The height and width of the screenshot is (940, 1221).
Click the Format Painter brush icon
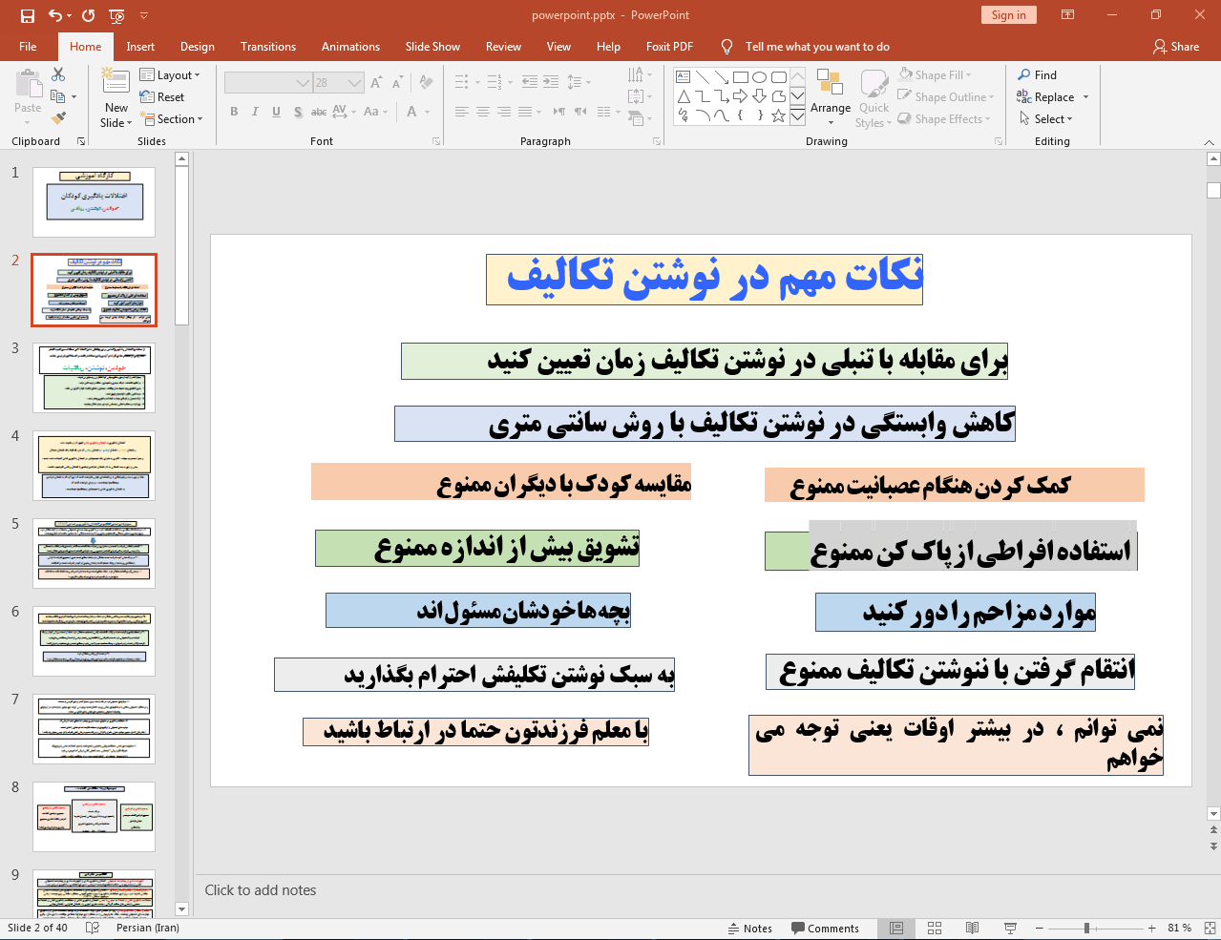pyautogui.click(x=58, y=118)
